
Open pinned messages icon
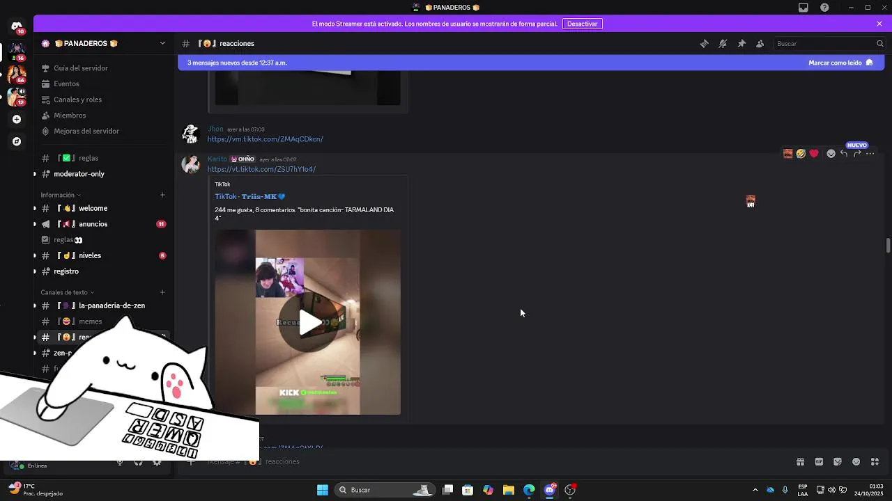741,43
